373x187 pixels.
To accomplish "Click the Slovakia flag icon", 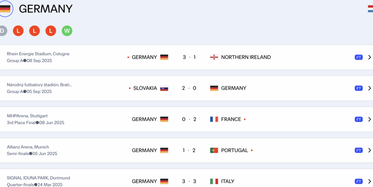I will [x=164, y=88].
